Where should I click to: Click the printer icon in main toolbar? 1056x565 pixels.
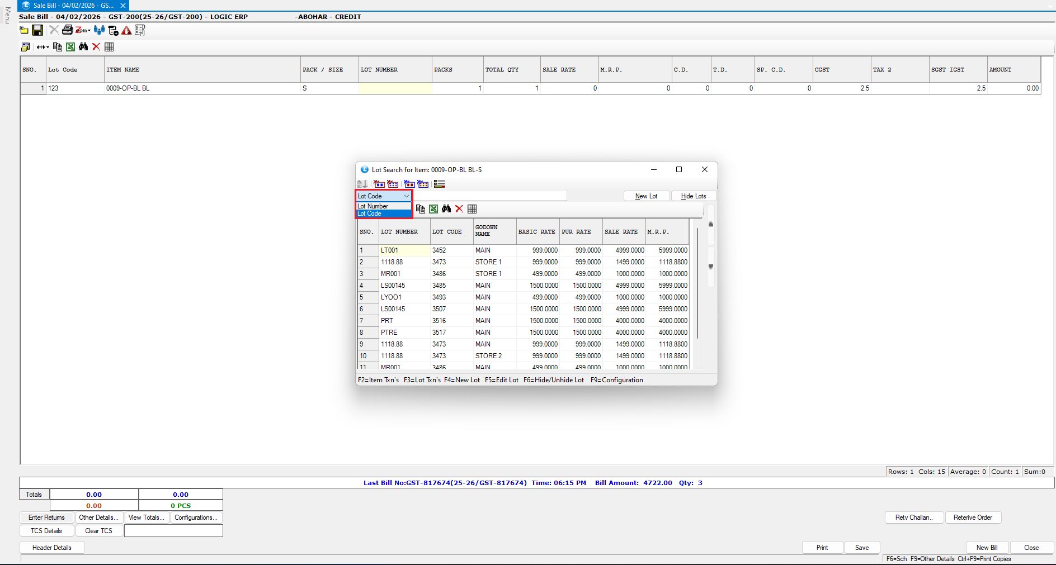point(67,30)
